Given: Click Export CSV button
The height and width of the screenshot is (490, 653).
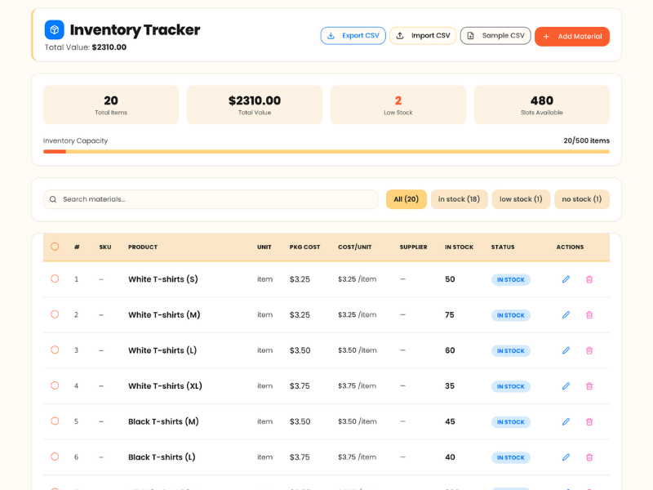Looking at the screenshot, I should click(x=353, y=36).
